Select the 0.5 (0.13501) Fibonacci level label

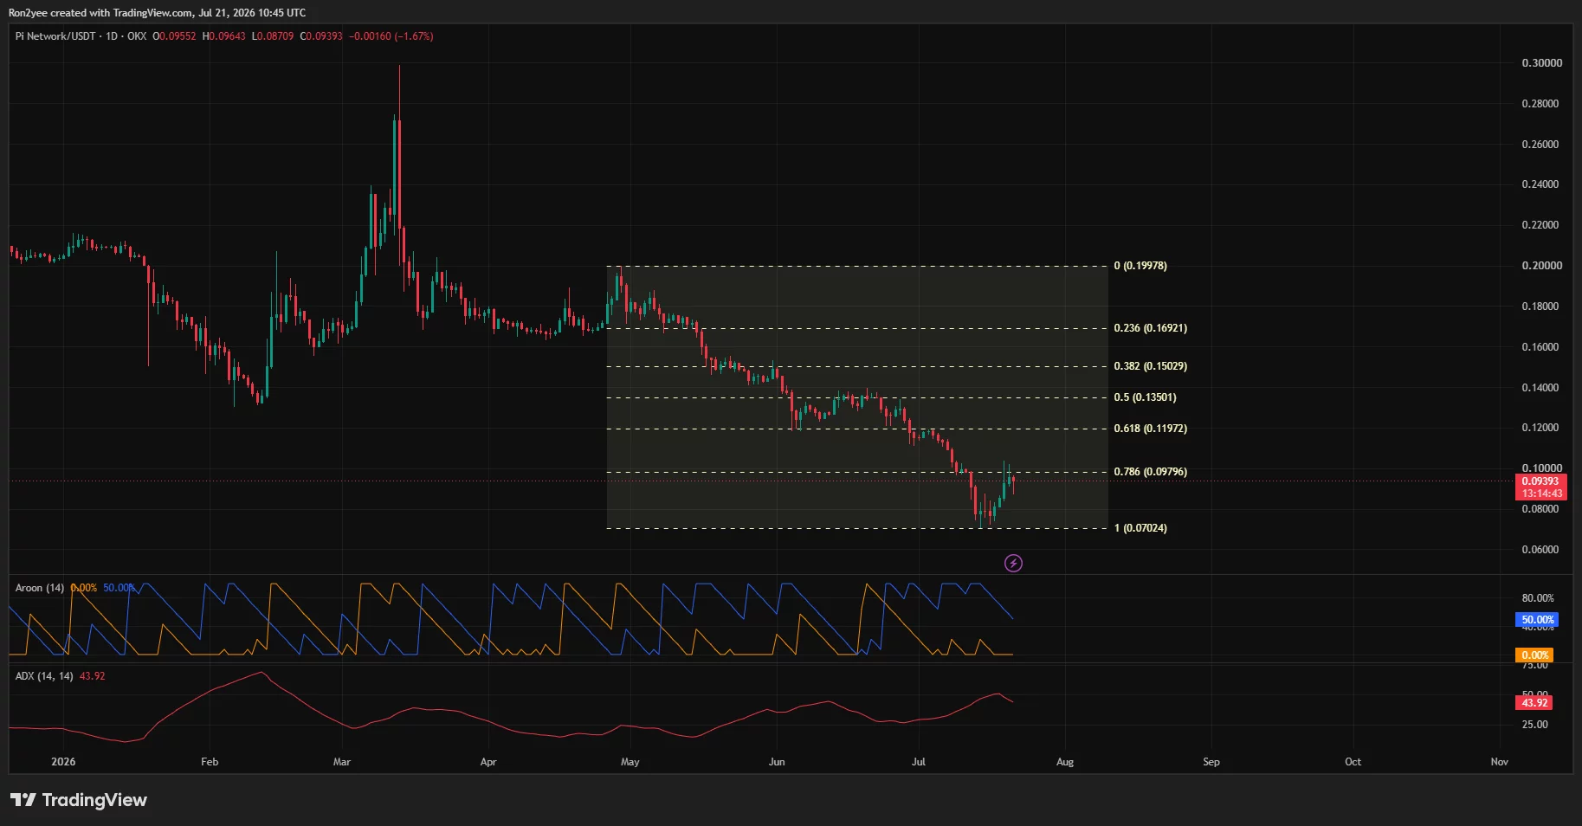tap(1145, 397)
